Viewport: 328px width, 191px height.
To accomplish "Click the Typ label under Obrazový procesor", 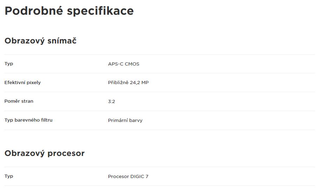I will (x=9, y=176).
